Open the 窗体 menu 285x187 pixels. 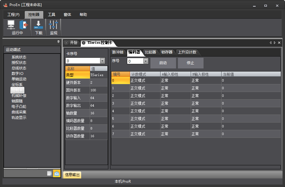(x=67, y=15)
